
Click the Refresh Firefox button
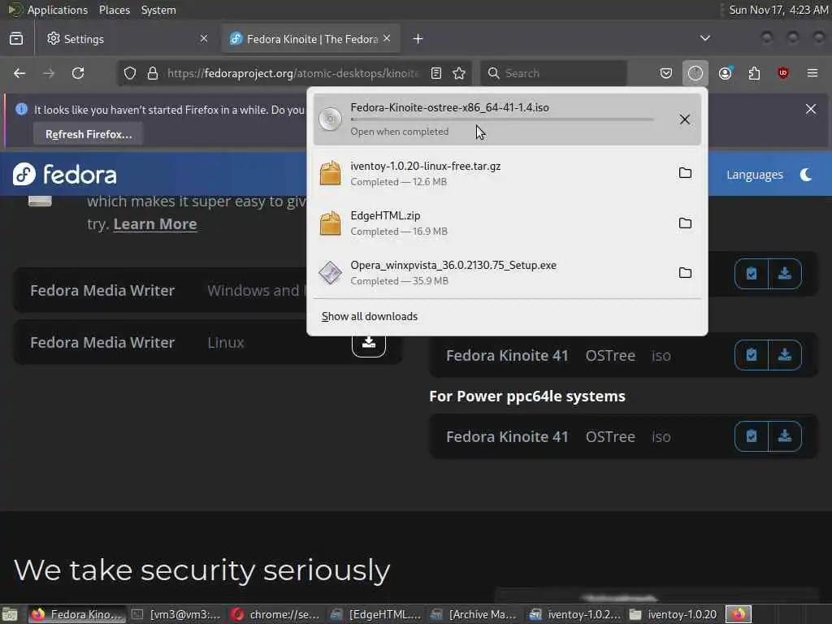(x=88, y=134)
